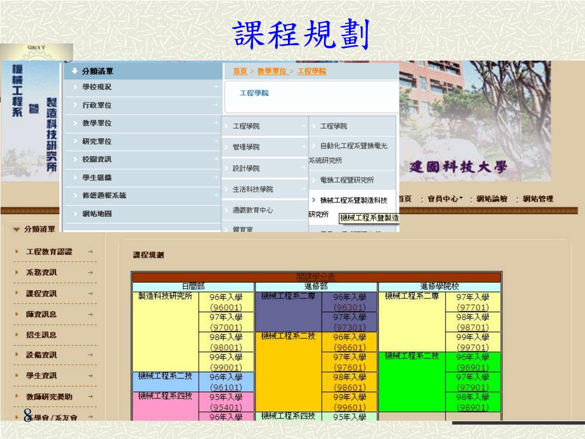Open curriculum link (96101)
Screen dimensions: 585x439
(226, 388)
